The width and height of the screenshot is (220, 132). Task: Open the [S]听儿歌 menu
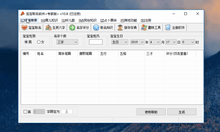click(68, 21)
